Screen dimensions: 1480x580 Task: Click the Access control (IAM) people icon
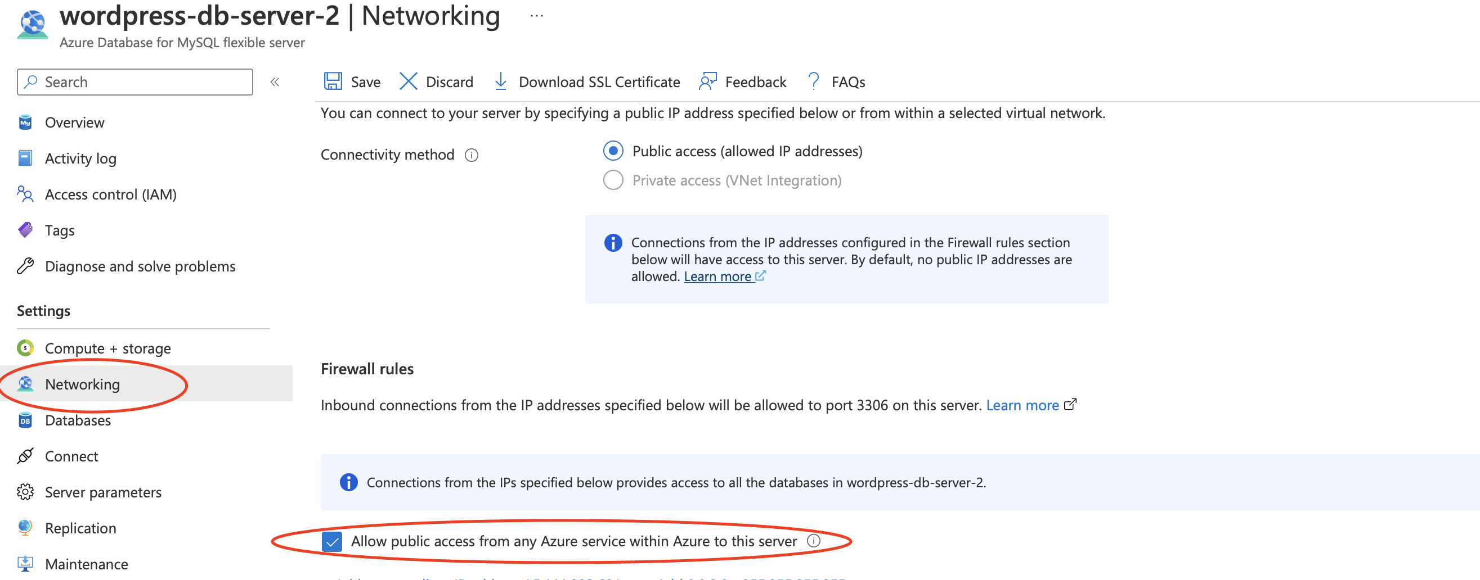[25, 194]
